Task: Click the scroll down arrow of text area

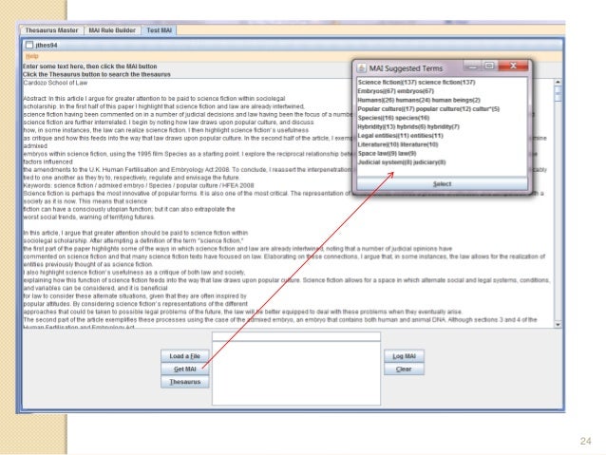Action: [558, 324]
